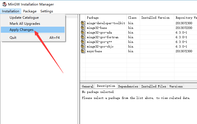Click class bin of msys-base row

131,51
